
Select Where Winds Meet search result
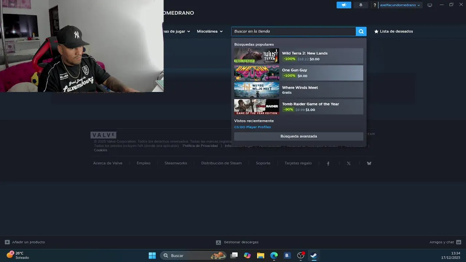point(299,90)
